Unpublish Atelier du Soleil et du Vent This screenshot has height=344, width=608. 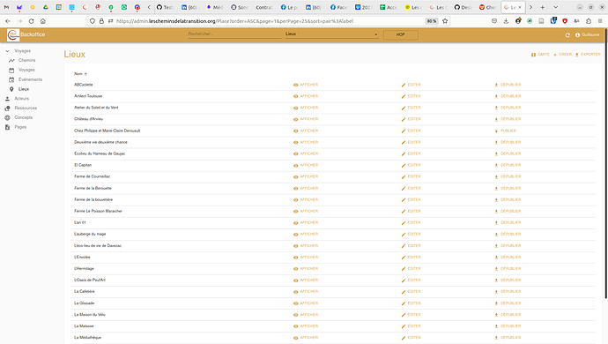pos(508,108)
